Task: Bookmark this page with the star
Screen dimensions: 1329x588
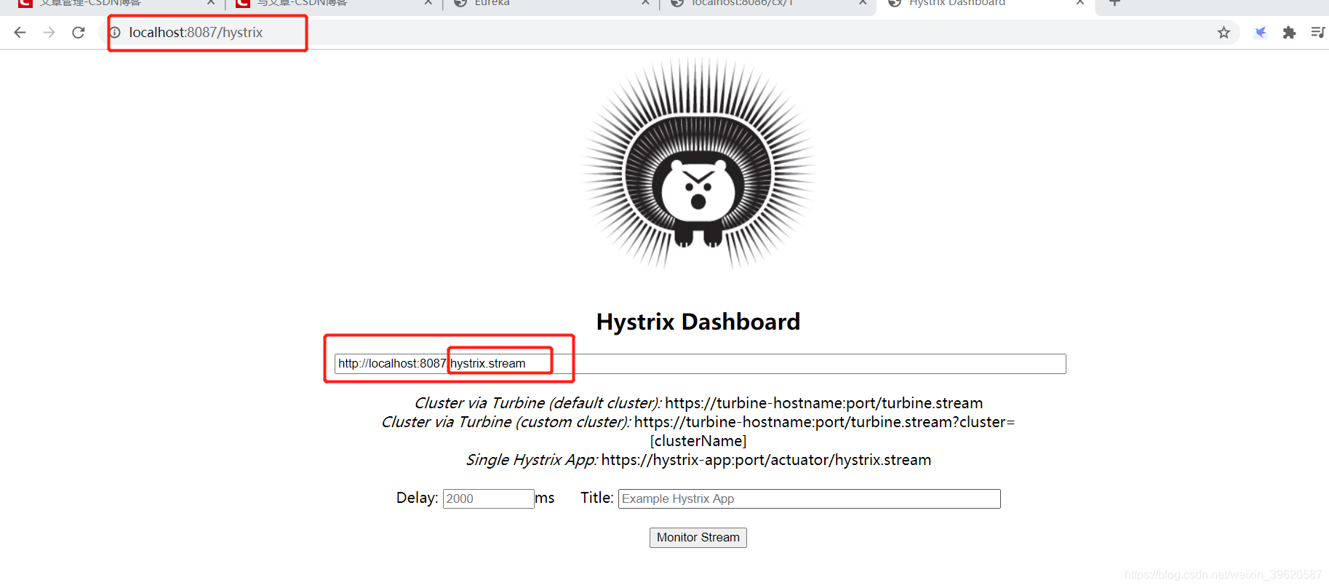Action: [x=1224, y=32]
